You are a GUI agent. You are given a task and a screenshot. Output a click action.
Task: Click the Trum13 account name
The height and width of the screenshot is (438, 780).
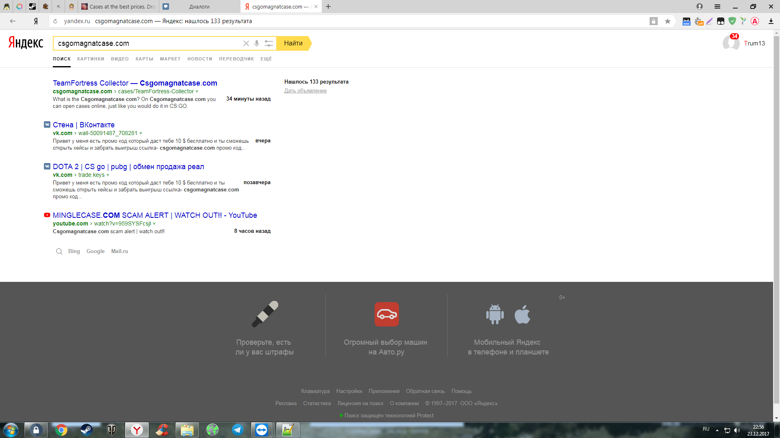pos(754,43)
